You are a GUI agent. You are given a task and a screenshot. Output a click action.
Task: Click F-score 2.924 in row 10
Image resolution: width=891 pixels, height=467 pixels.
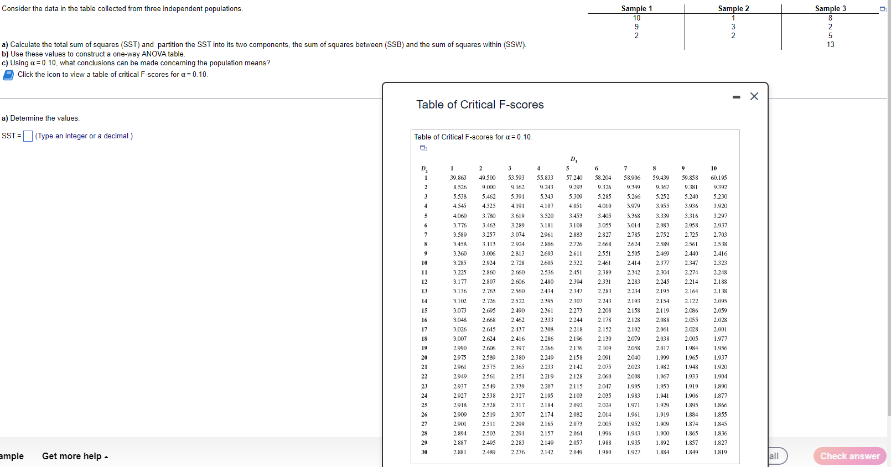[x=489, y=263]
